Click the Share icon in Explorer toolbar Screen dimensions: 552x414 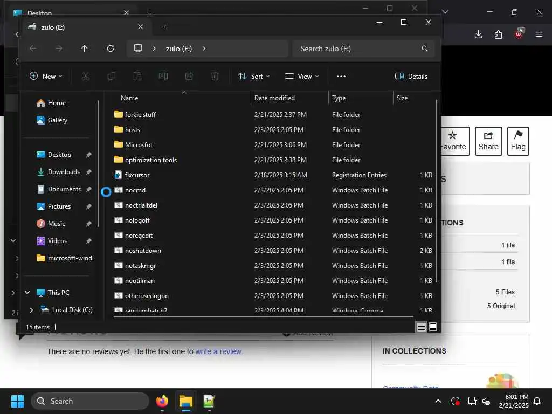click(x=189, y=77)
